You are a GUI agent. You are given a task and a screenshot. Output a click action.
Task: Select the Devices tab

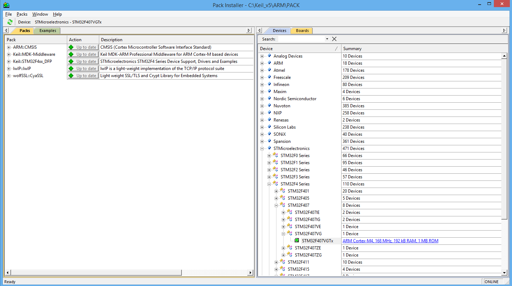(x=279, y=31)
